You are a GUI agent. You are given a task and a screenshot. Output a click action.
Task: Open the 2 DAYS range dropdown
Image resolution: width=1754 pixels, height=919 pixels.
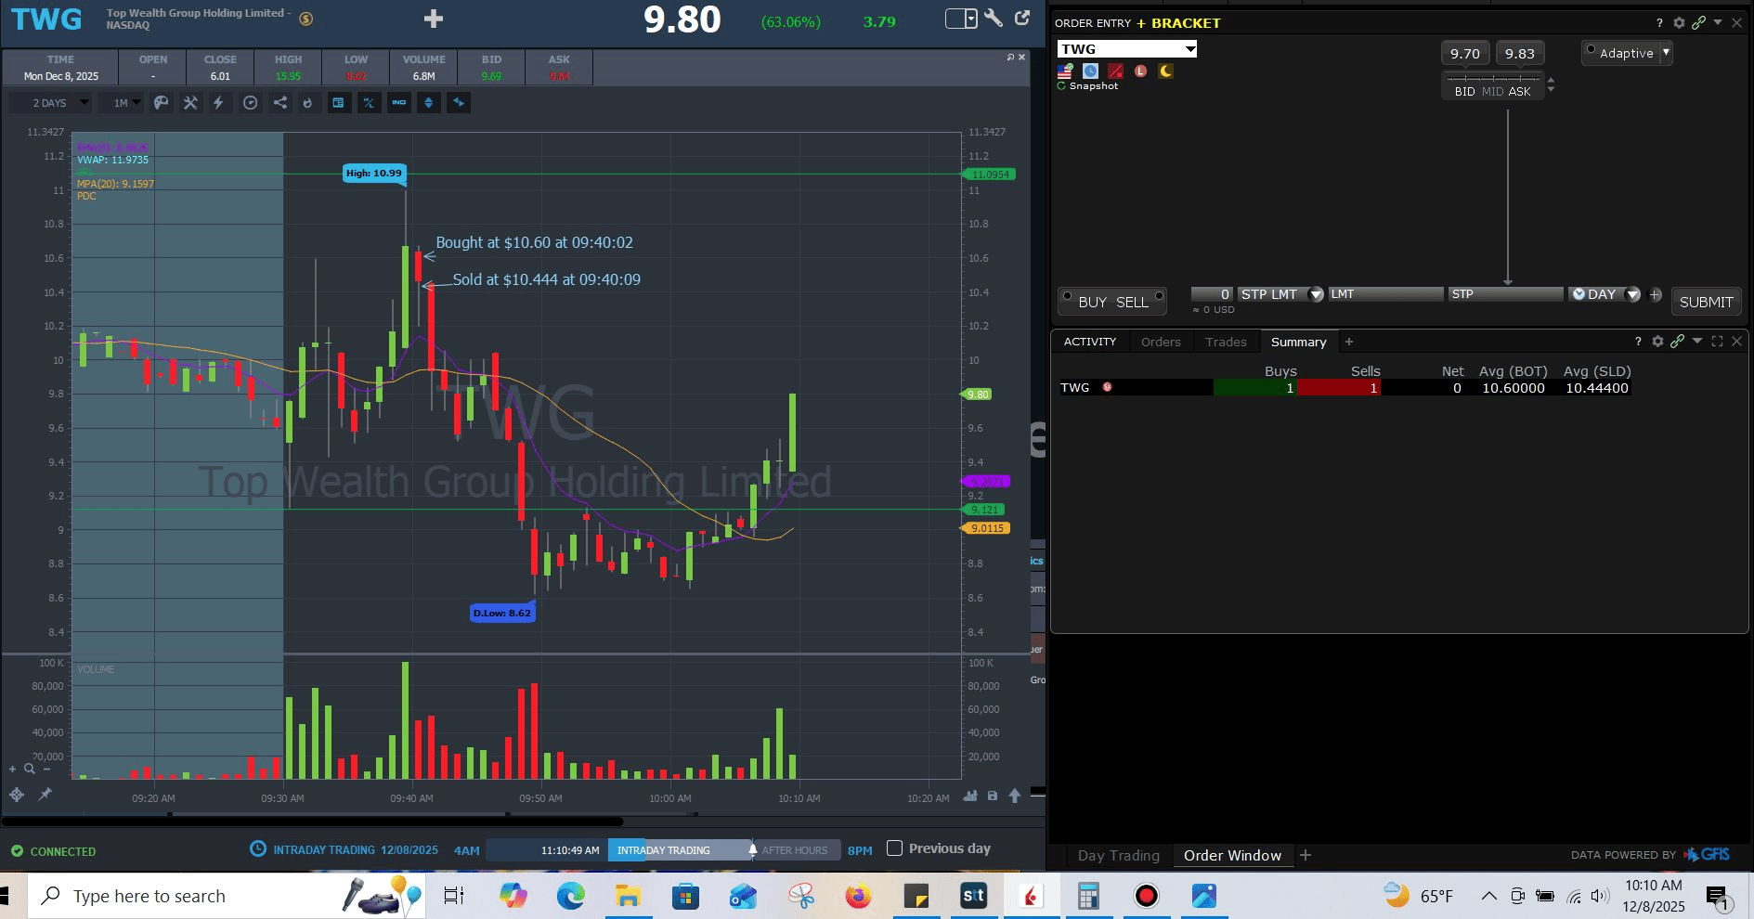(50, 103)
